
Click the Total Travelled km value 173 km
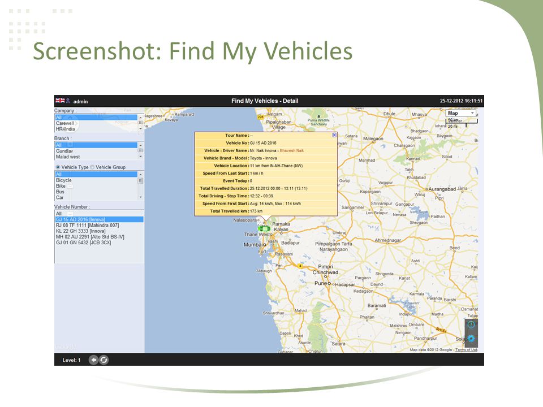[256, 211]
